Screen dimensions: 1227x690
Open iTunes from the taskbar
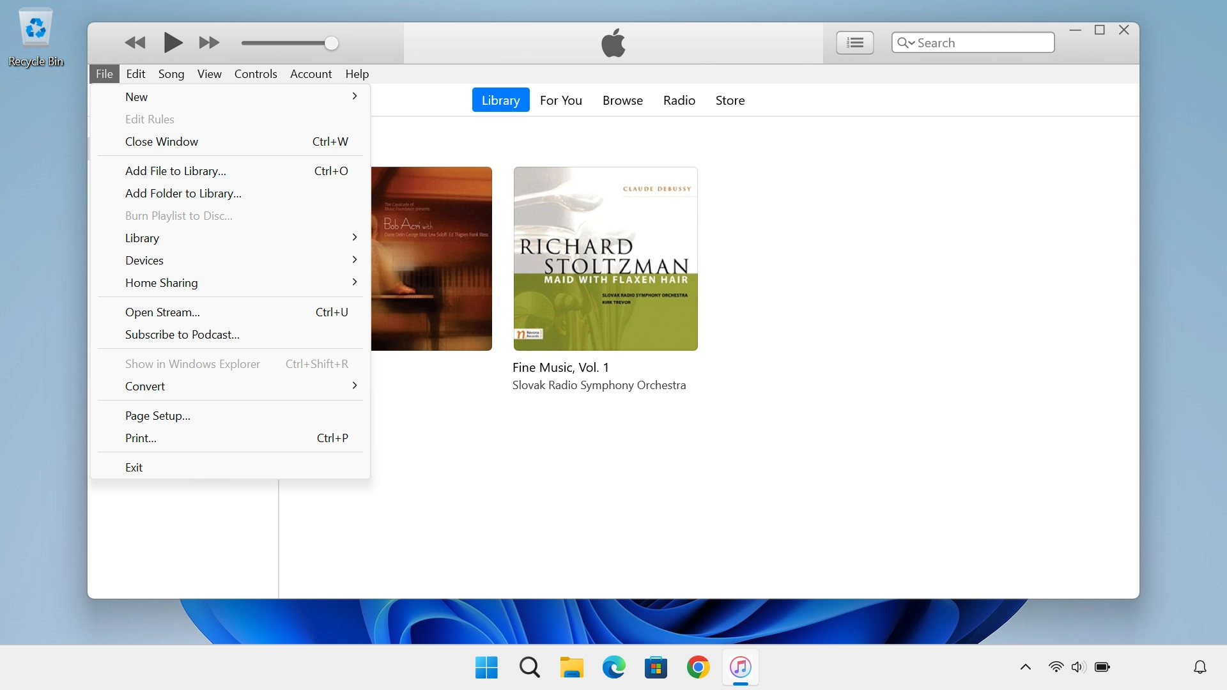click(x=741, y=666)
